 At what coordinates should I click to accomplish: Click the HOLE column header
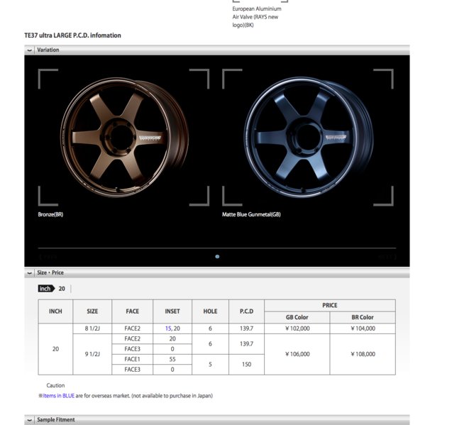click(x=210, y=311)
